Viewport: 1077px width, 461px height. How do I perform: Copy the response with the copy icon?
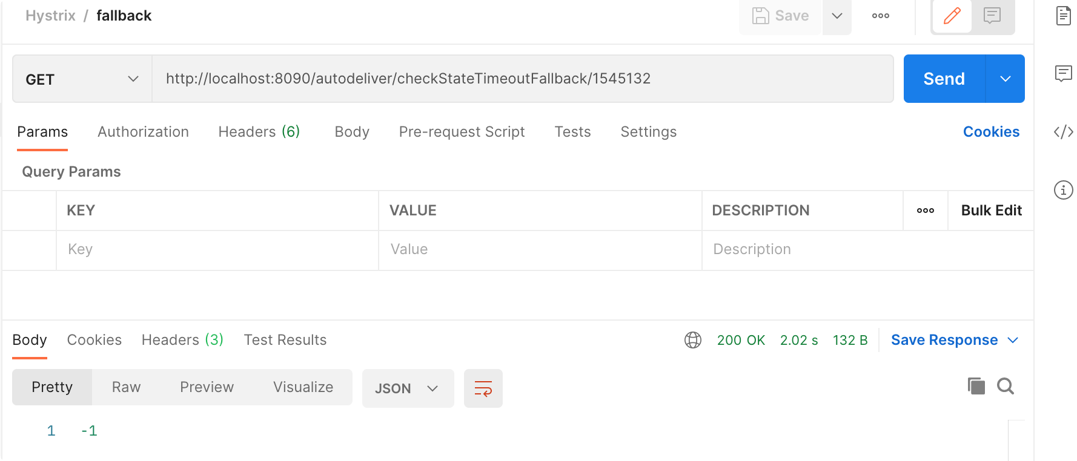976,386
